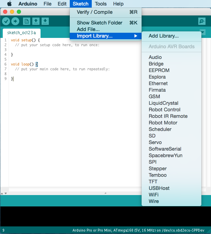The image size is (211, 234).
Task: Click the void loop() code line
Action: [24, 64]
